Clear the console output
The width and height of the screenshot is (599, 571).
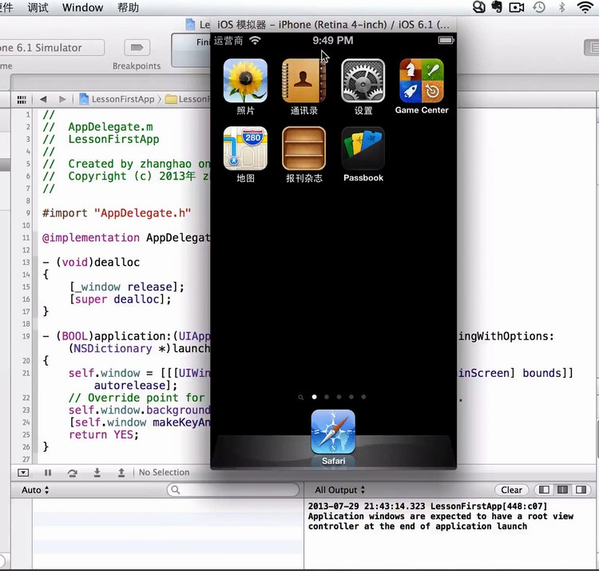tap(511, 490)
